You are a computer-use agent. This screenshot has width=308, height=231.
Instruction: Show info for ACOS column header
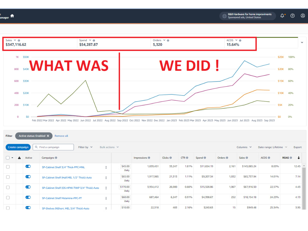(x=269, y=158)
